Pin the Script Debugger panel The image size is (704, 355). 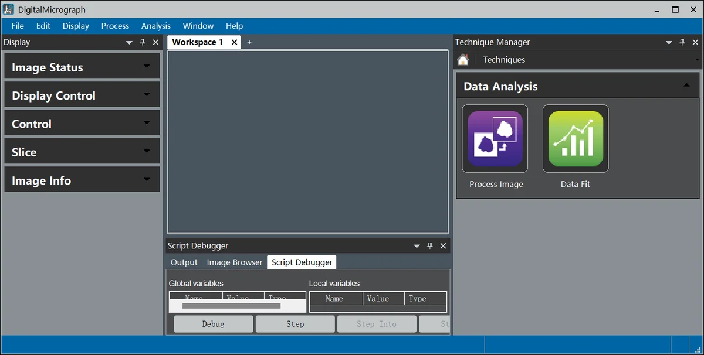click(429, 246)
